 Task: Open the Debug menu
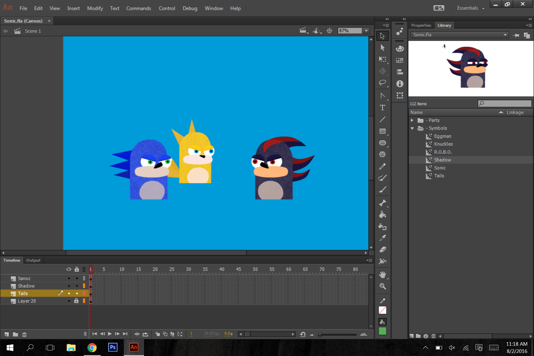(x=190, y=8)
